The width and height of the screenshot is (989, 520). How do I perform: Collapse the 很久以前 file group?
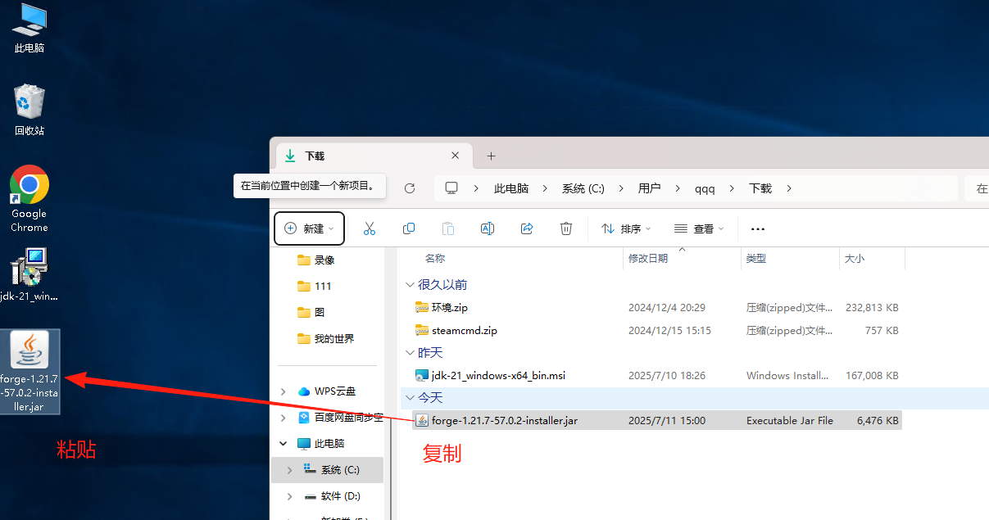point(410,285)
